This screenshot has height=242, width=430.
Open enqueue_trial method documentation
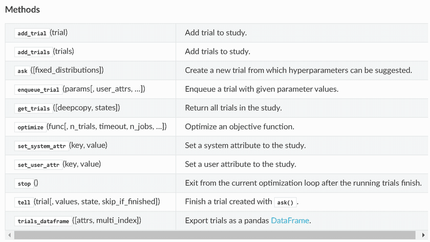click(38, 90)
